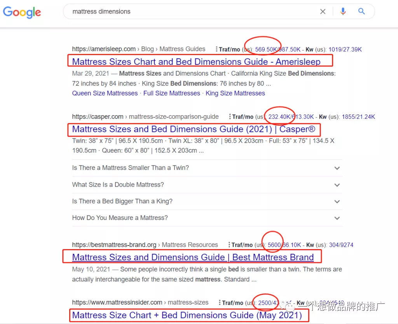Open options dots next to Amerisleep Traf/mo
398x324 pixels.
click(x=216, y=49)
